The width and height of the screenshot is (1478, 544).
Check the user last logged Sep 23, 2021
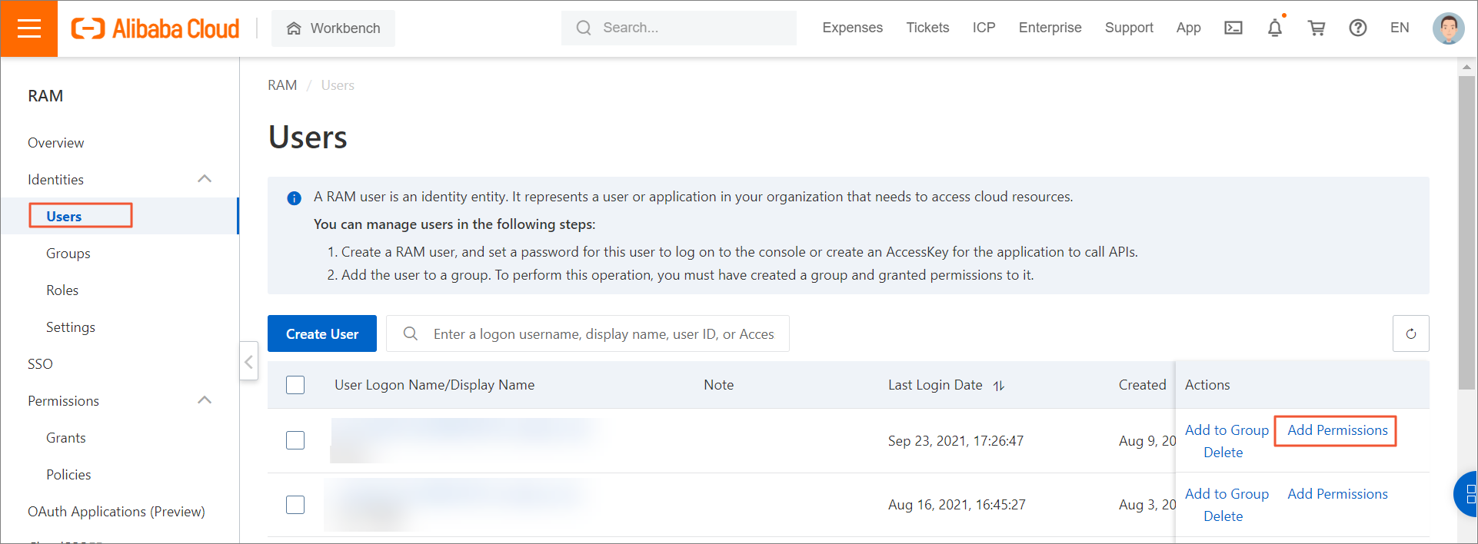tap(295, 440)
